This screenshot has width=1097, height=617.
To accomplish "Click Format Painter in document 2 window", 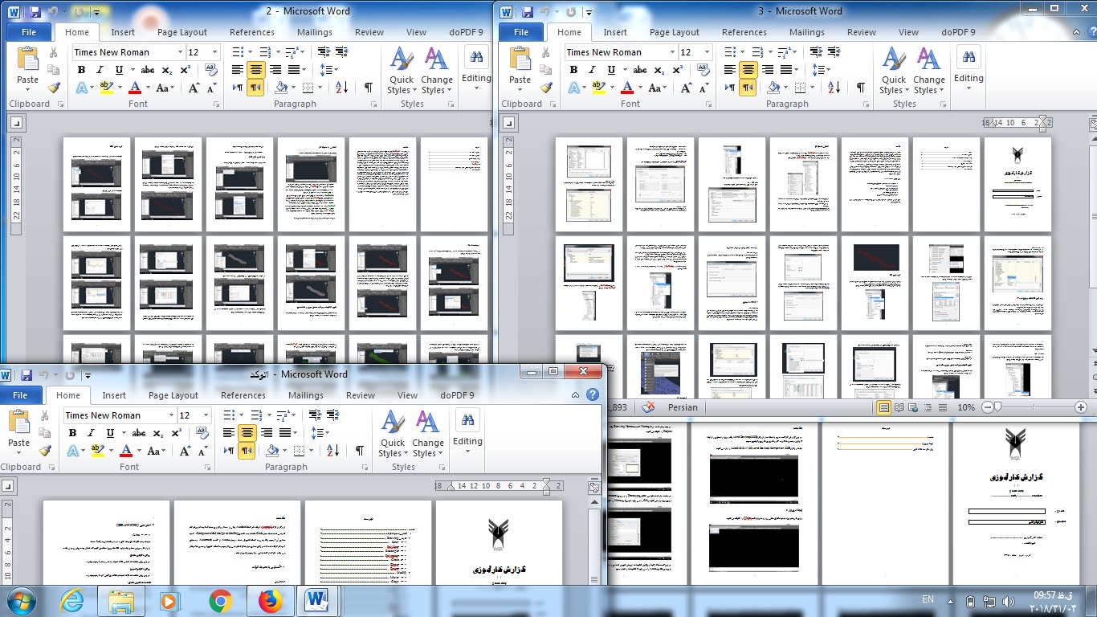I will [x=54, y=88].
